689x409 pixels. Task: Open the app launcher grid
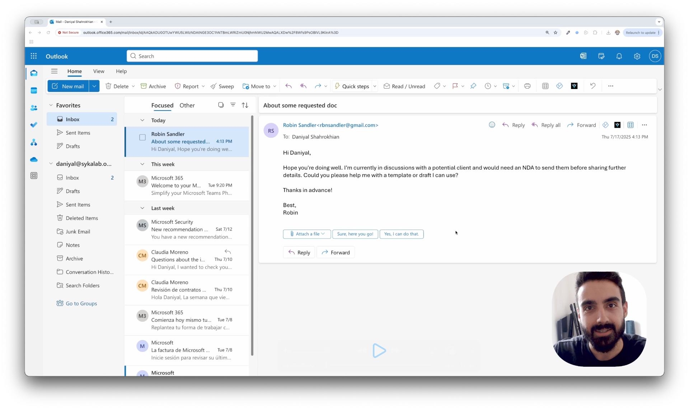pyautogui.click(x=34, y=56)
